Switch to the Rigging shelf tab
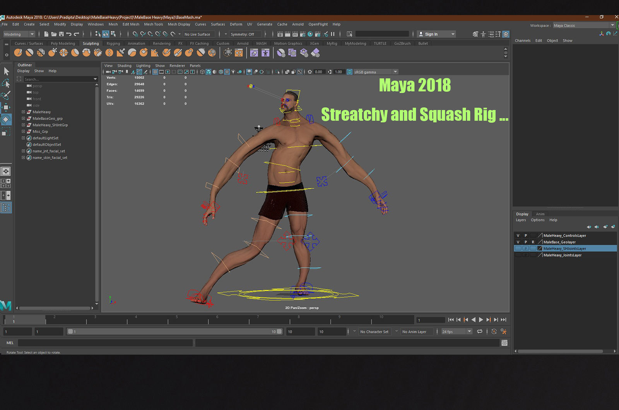Viewport: 619px width, 410px height. (x=113, y=44)
